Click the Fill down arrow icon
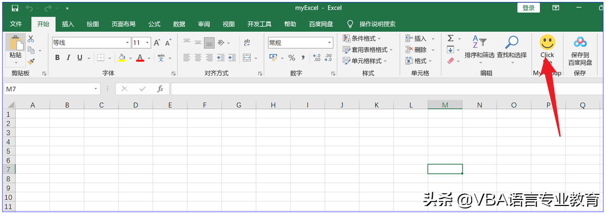 click(x=450, y=50)
